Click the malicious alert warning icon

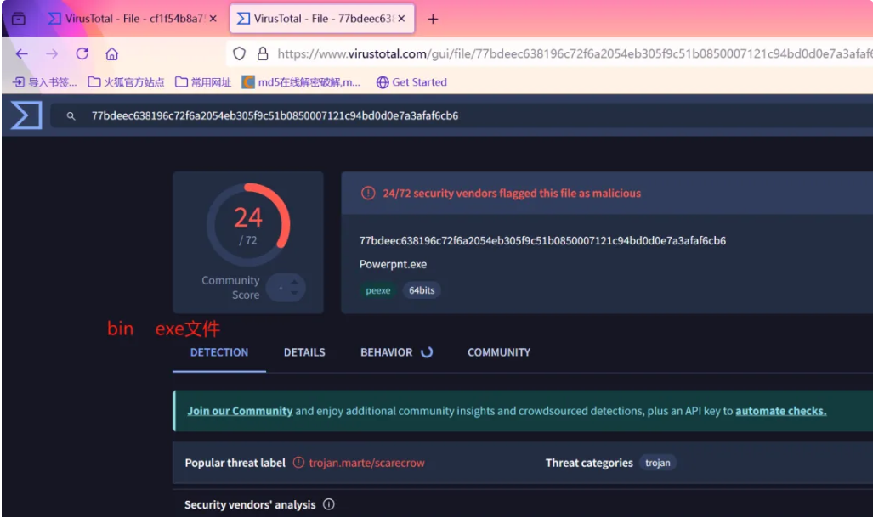click(x=368, y=193)
